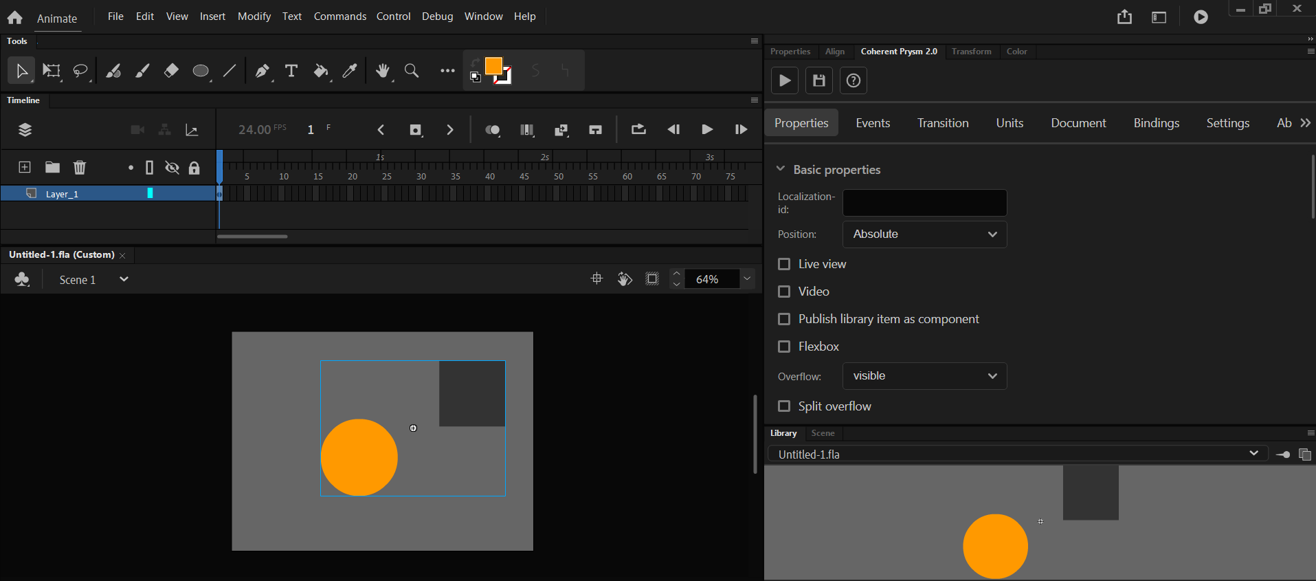Select the Text tool

291,70
